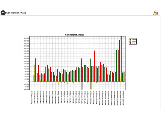Click the '340 000' y-axis label

[26, 38]
